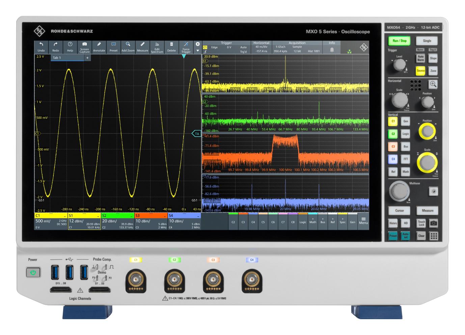The height and width of the screenshot is (335, 465).
Task: Click the network status icon
Action: pyautogui.click(x=349, y=52)
